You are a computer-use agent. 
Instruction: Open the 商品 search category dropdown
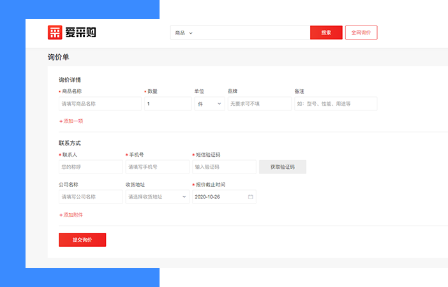pos(183,33)
